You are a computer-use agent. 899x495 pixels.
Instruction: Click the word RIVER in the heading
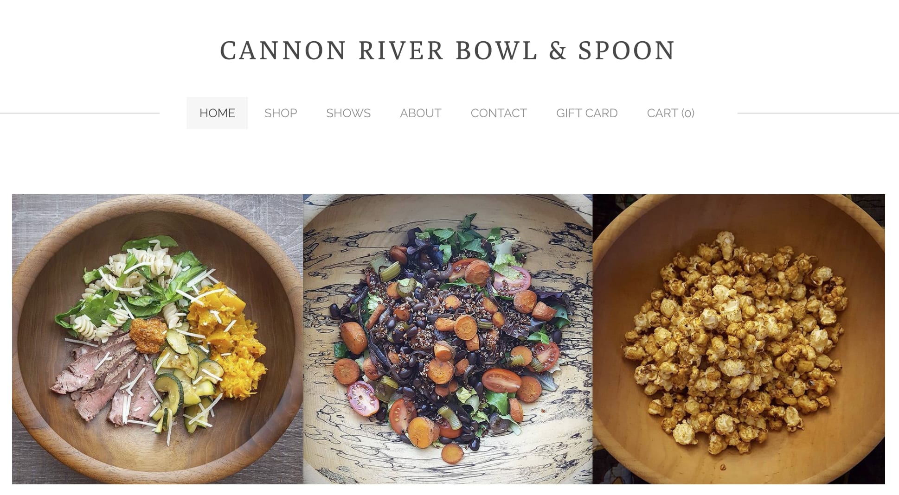pyautogui.click(x=401, y=51)
